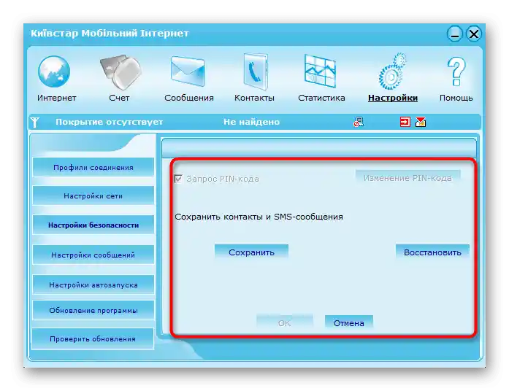Minimize the Київстар window
This screenshot has height=391, width=509.
(x=454, y=34)
